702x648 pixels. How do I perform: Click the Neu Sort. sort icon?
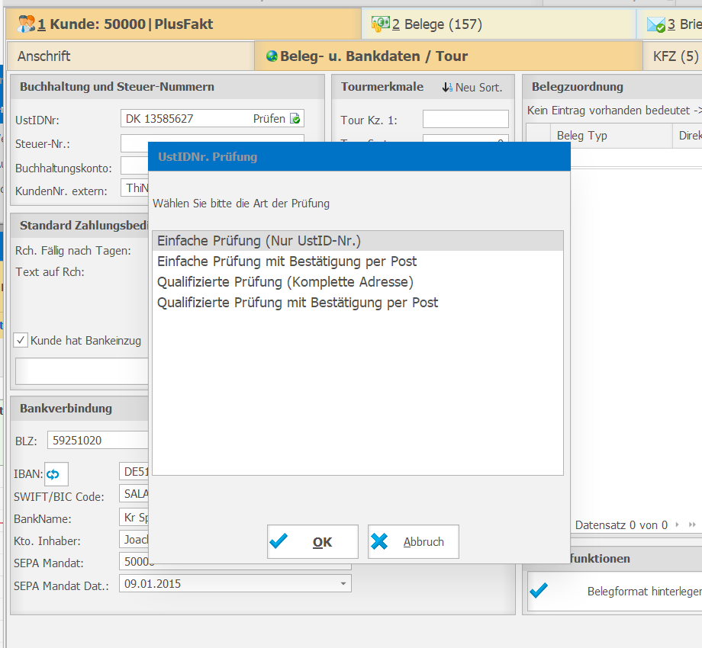[x=447, y=87]
